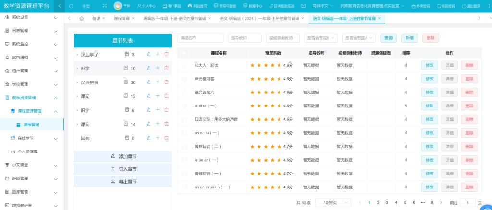Check the box for 和大人一起读 row

(x=184, y=65)
